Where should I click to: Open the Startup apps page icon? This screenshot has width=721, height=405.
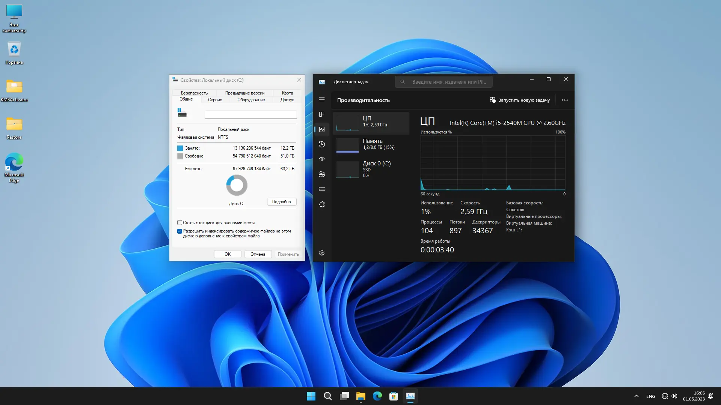coord(322,159)
